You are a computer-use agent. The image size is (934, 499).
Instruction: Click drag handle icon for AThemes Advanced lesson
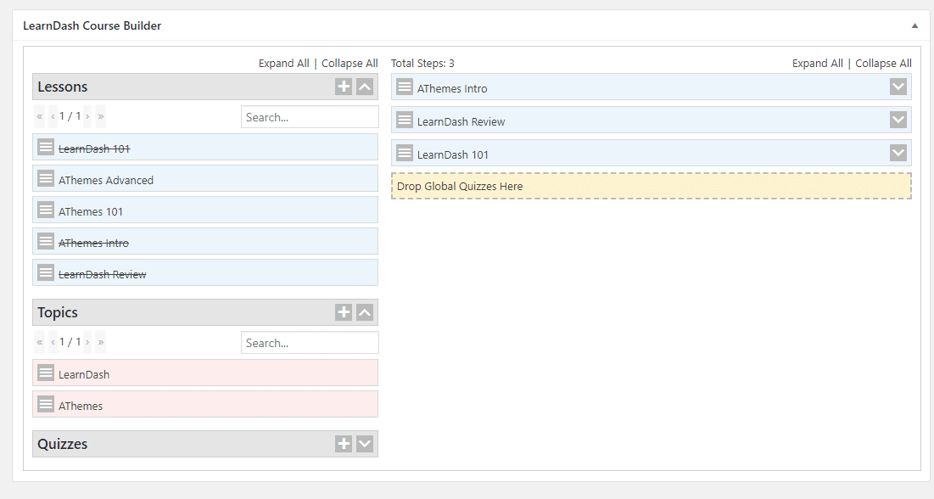click(x=46, y=180)
